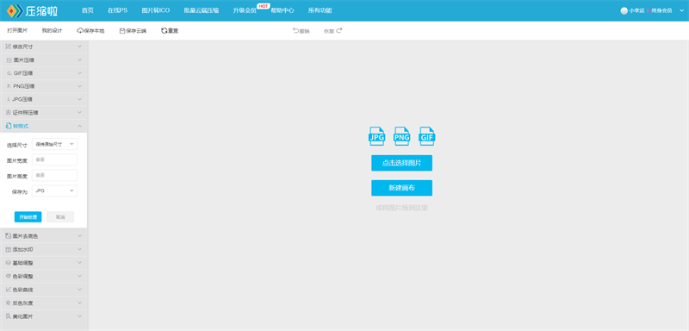Expand the GIF压缩 section with its chevron
This screenshot has height=331, width=689.
(79, 73)
